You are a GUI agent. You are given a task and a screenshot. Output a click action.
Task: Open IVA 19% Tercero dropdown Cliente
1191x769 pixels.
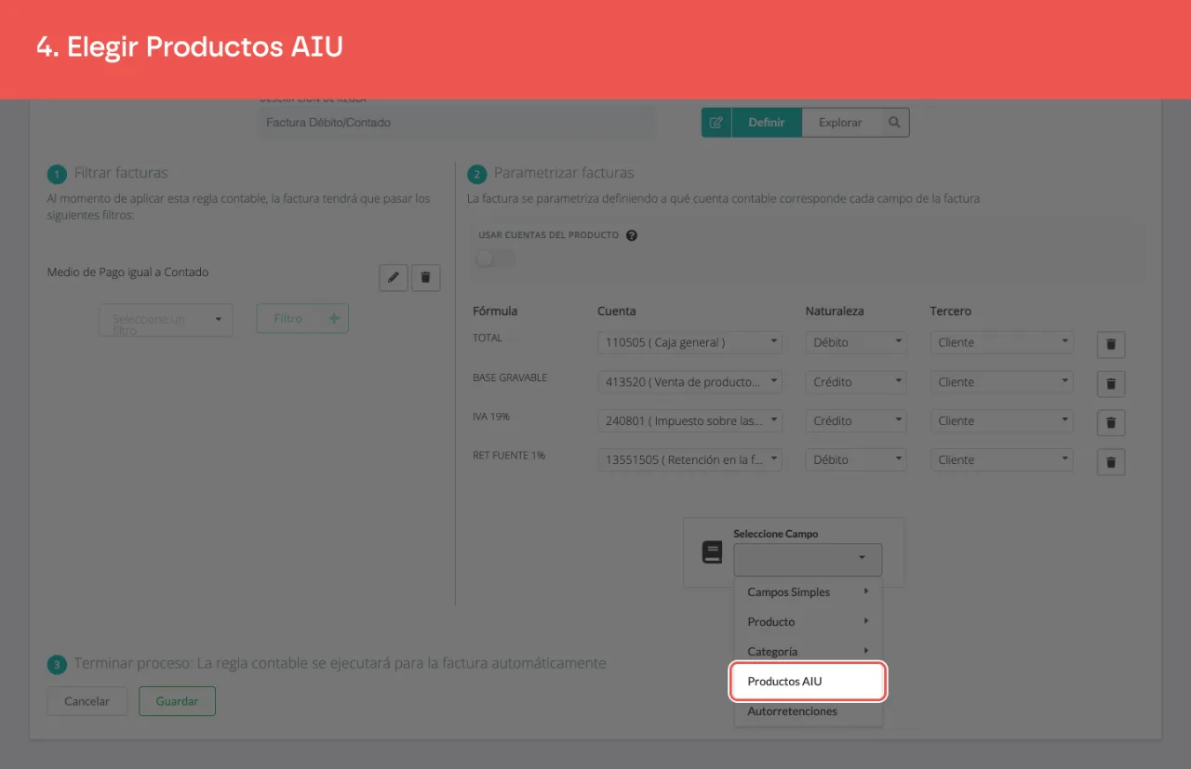[1002, 420]
